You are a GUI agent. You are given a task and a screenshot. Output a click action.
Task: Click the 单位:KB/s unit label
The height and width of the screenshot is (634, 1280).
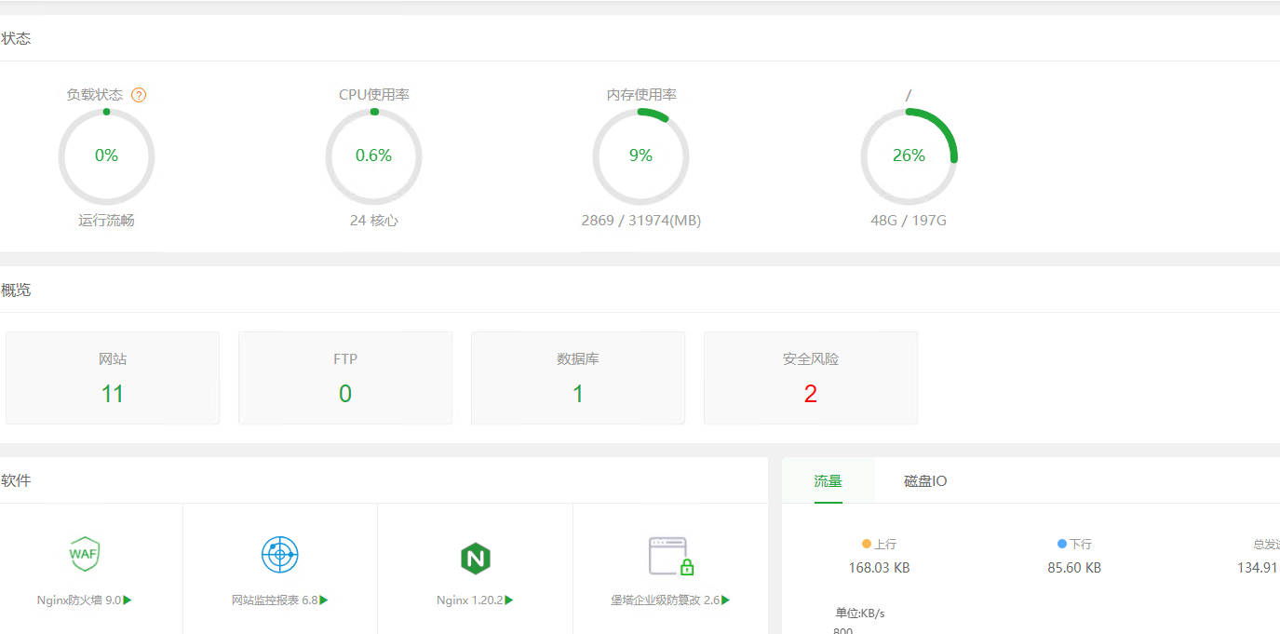click(860, 613)
